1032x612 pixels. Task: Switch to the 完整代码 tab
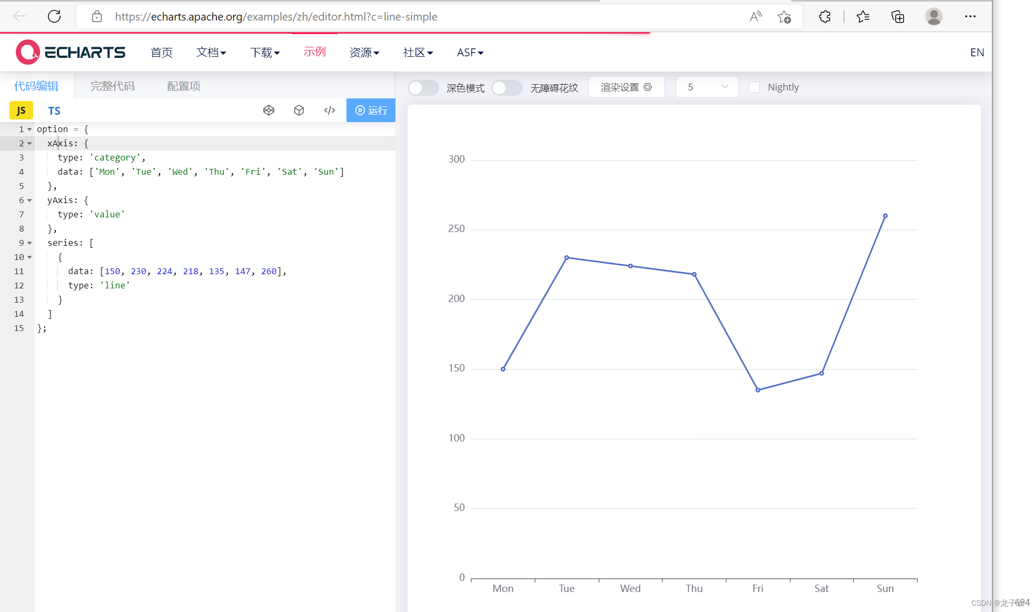[x=112, y=86]
